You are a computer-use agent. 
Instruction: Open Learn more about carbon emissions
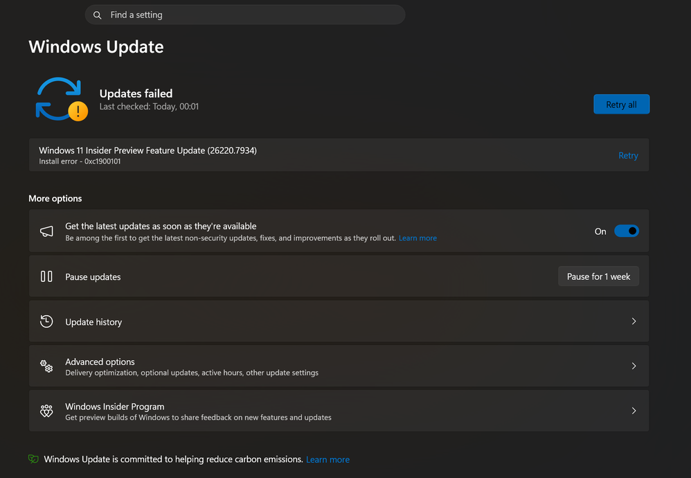(327, 460)
